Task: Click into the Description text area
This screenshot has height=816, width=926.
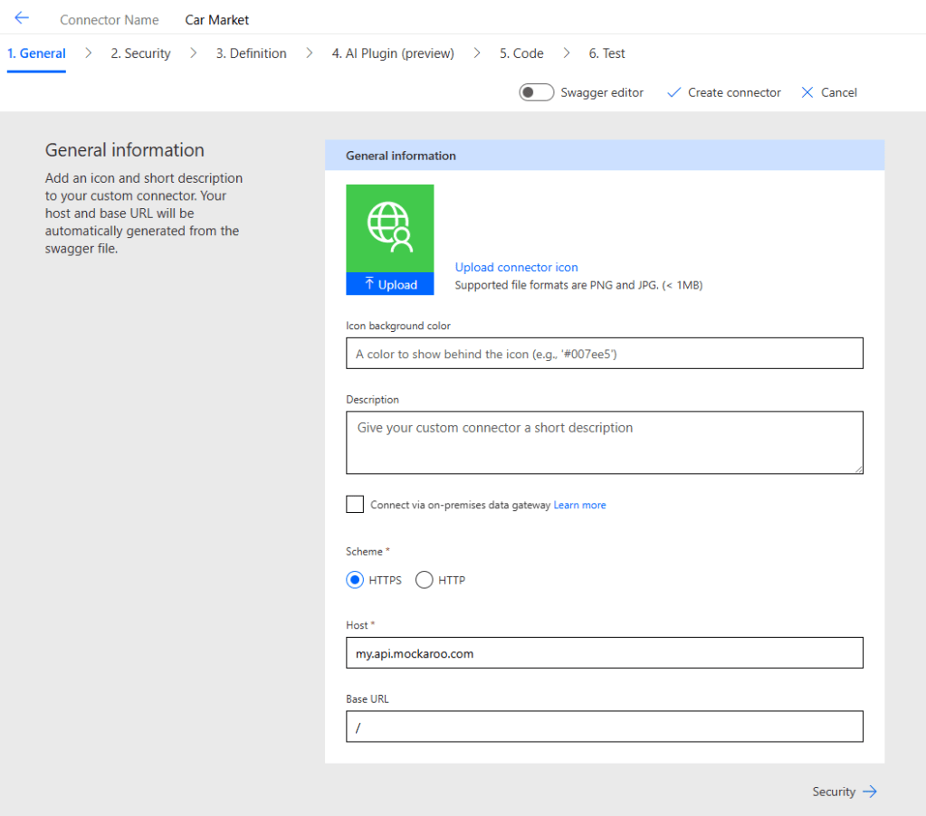Action: tap(604, 442)
